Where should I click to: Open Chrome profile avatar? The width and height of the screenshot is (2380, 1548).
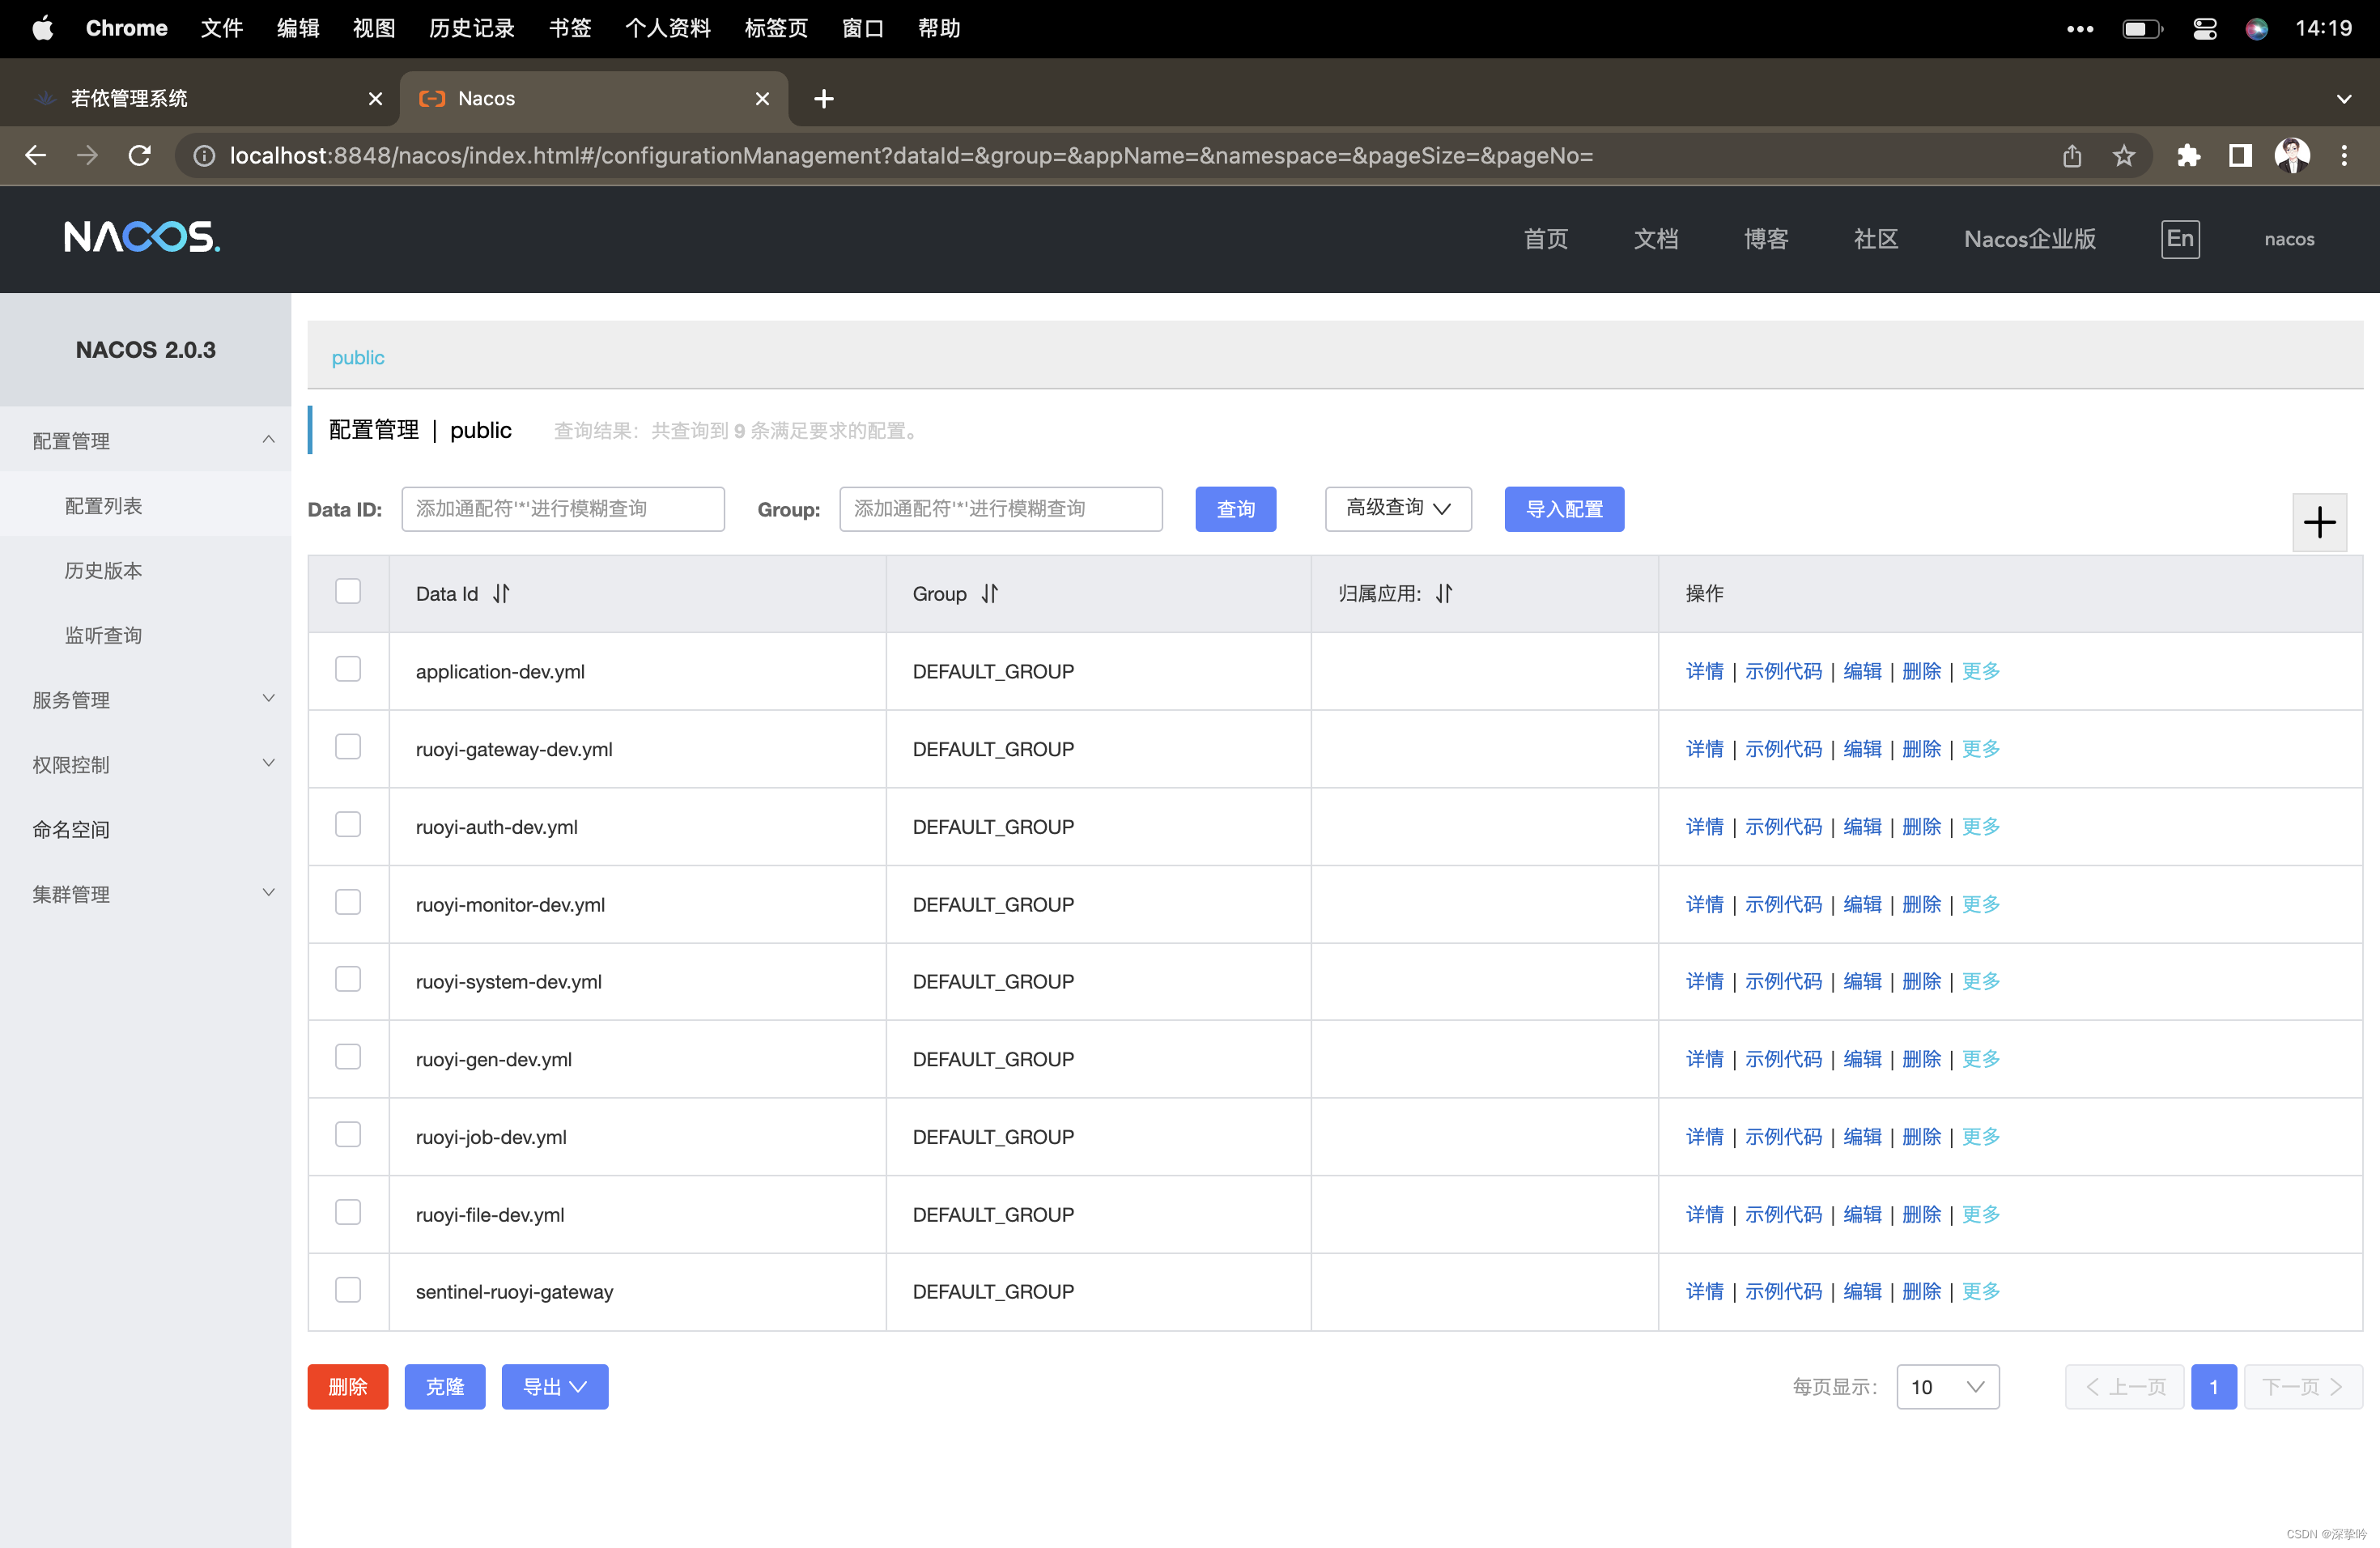point(2292,155)
